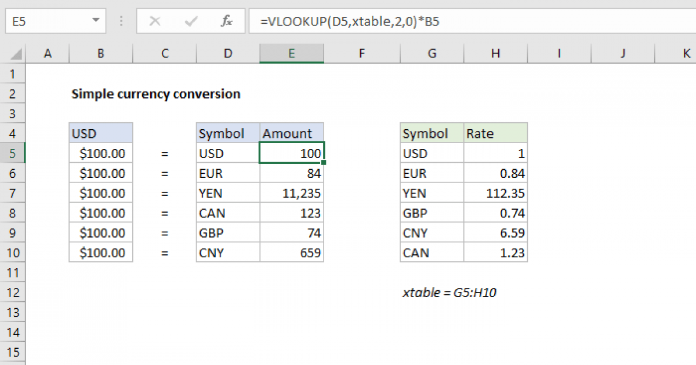Click the first $100.00 cell

[100, 153]
